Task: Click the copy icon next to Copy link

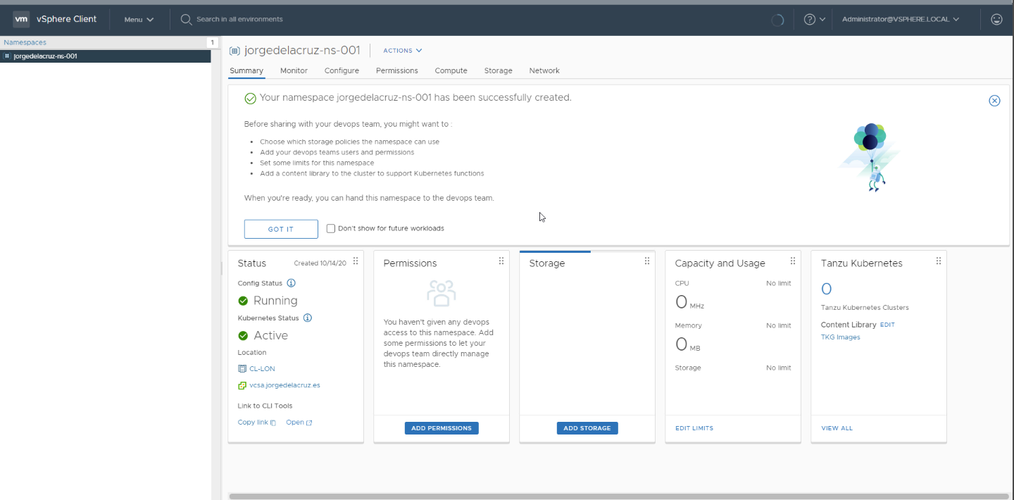Action: pyautogui.click(x=273, y=423)
